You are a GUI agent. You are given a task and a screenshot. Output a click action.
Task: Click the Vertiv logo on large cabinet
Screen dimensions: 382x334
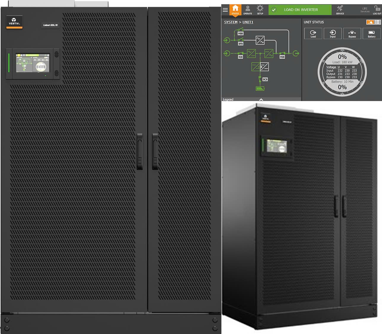click(x=14, y=22)
